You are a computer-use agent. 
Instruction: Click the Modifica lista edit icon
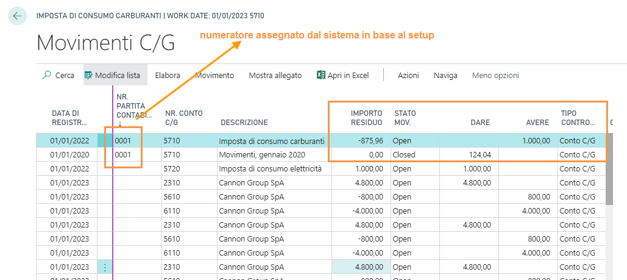click(x=89, y=76)
